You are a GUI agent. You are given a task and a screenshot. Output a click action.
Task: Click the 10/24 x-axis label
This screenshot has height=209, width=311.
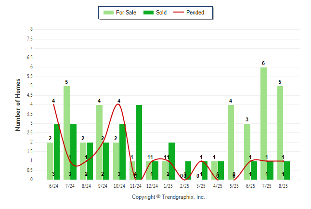point(119,186)
